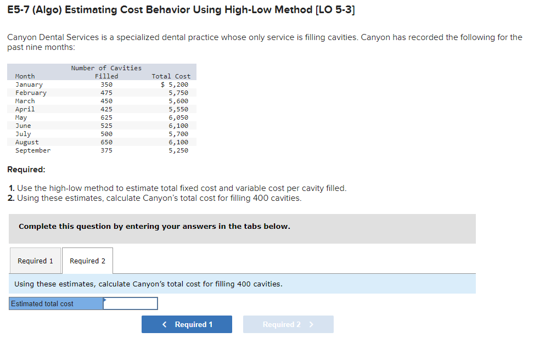The image size is (545, 349).
Task: Click inside the Estimated total cost input field
Action: [x=130, y=303]
